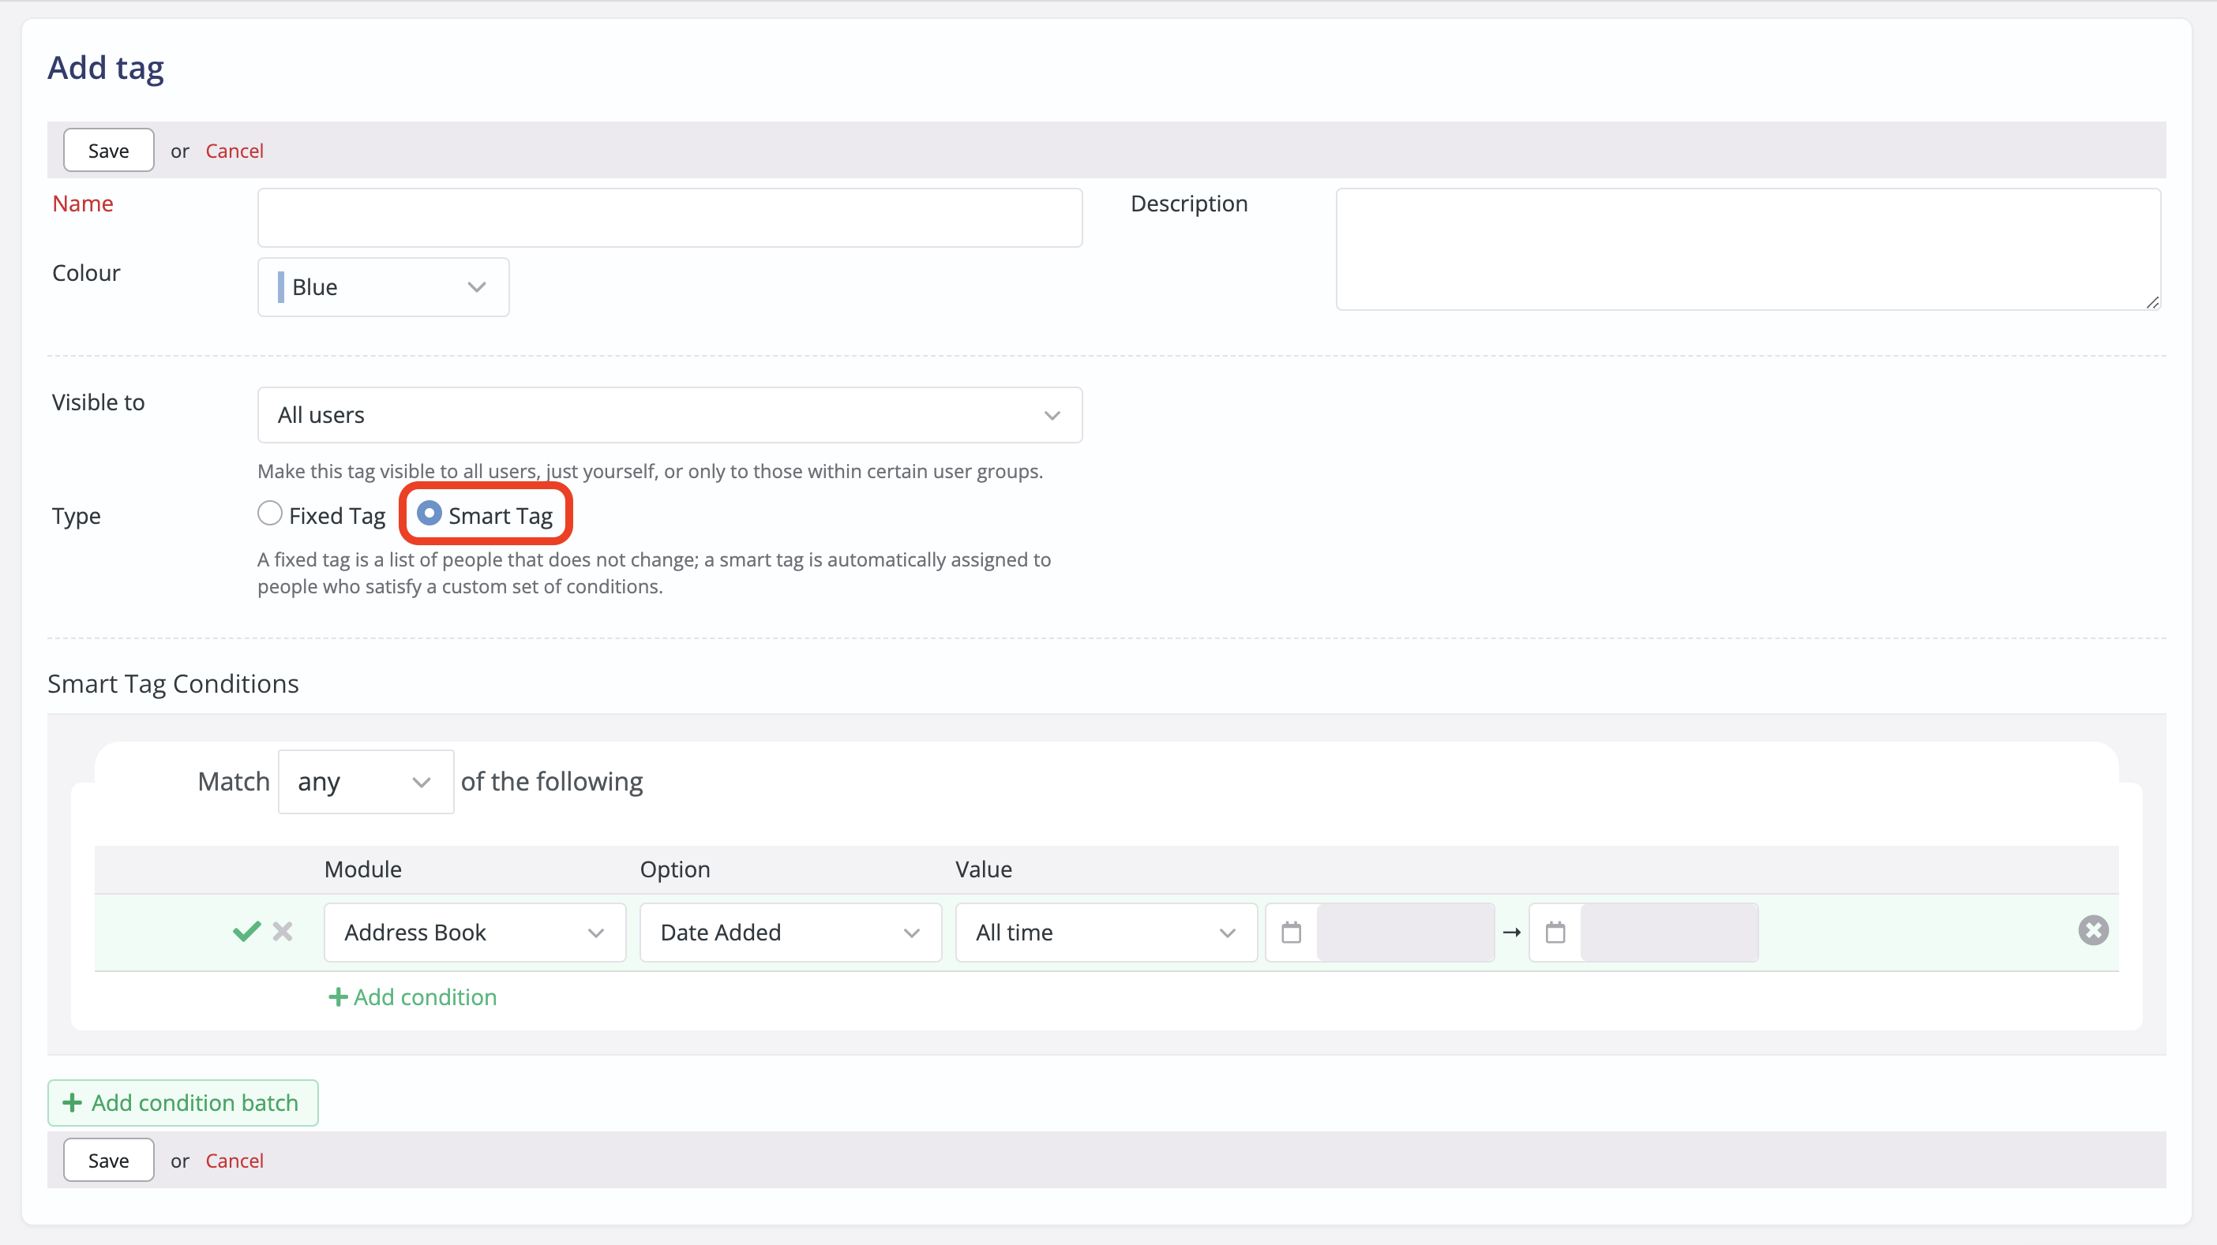Open the Colour dropdown set to Blue
Screen dimensions: 2217x1245
coord(383,286)
